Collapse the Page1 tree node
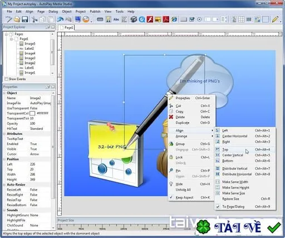The height and width of the screenshot is (238, 285). [x=12, y=39]
